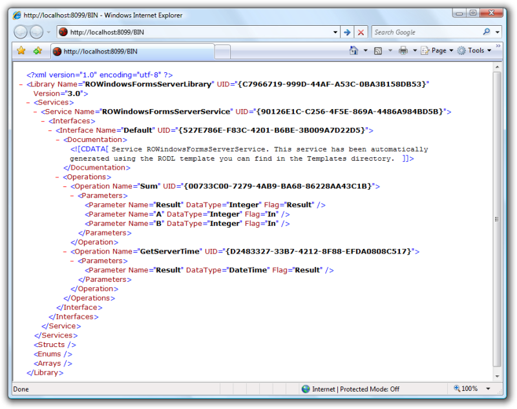Click the search magnifier icon
The image size is (517, 409).
click(x=487, y=32)
